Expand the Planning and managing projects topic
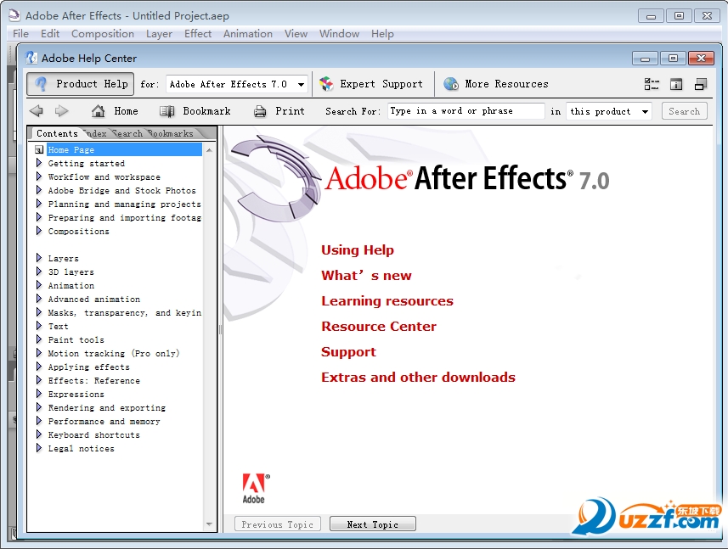The width and height of the screenshot is (728, 549). [39, 204]
